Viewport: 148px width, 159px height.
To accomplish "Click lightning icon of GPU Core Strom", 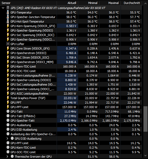I will [x=8, y=48].
